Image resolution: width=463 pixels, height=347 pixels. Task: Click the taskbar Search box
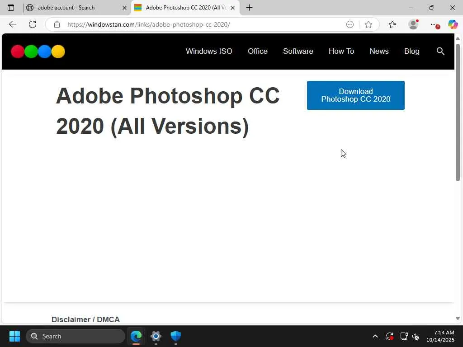76,336
